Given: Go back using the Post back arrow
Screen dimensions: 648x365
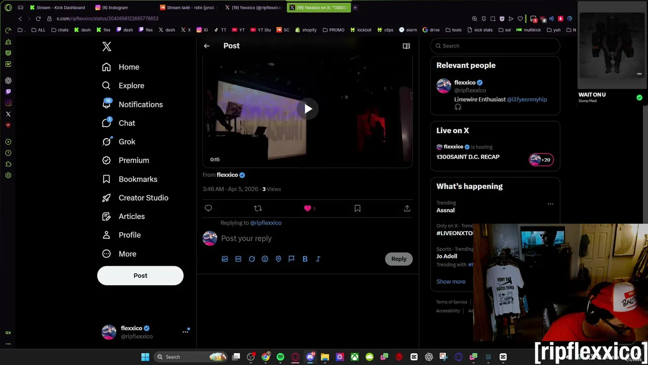Looking at the screenshot, I should tap(207, 46).
